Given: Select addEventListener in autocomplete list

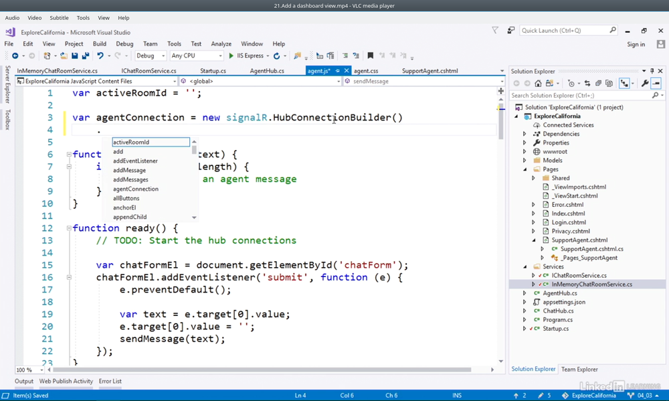Looking at the screenshot, I should point(135,161).
